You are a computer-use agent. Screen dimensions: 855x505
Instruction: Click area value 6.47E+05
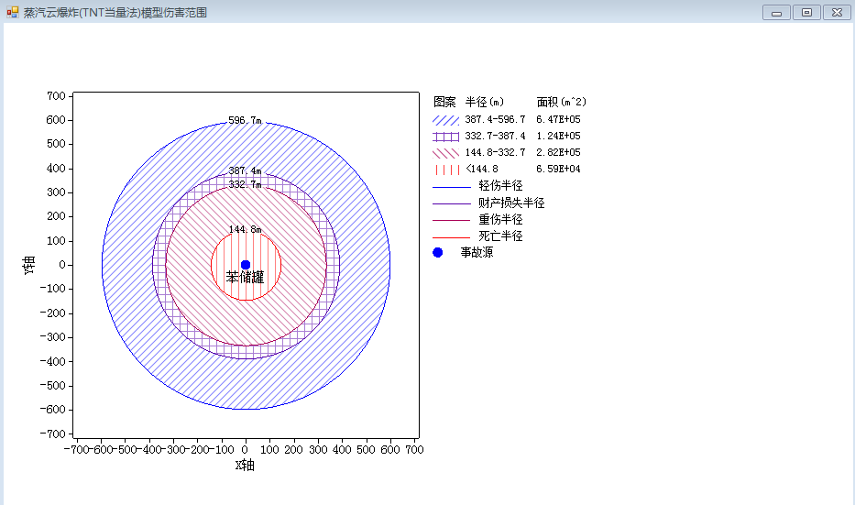point(558,119)
